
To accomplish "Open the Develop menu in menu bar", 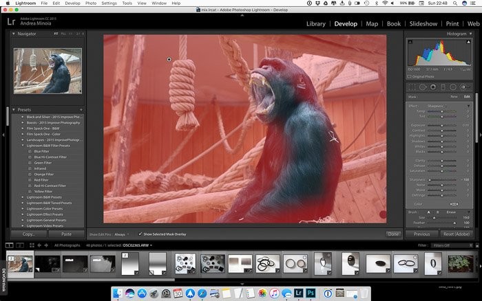I will click(x=72, y=3).
